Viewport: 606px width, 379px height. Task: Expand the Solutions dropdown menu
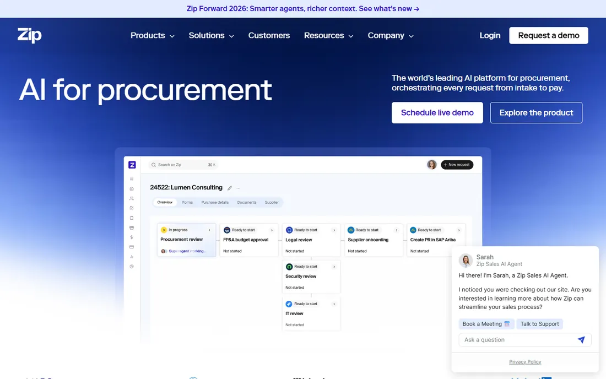212,36
